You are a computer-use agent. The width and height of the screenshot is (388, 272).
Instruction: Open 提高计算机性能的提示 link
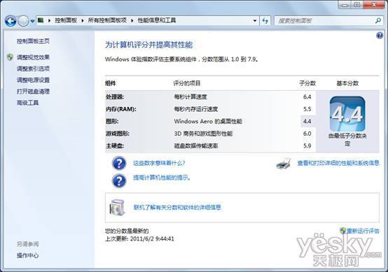[162, 178]
